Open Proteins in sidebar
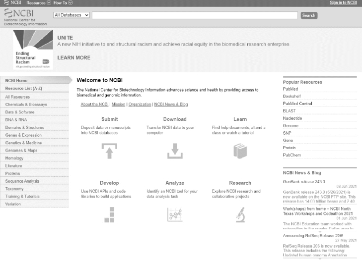 point(35,173)
